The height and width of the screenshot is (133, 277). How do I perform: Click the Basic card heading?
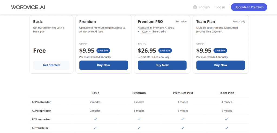(x=38, y=22)
